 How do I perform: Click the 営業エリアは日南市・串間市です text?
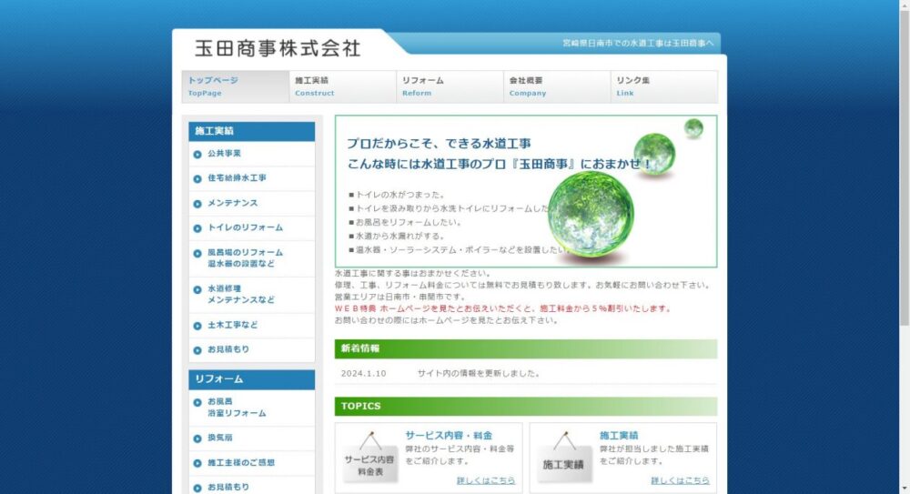(400, 297)
